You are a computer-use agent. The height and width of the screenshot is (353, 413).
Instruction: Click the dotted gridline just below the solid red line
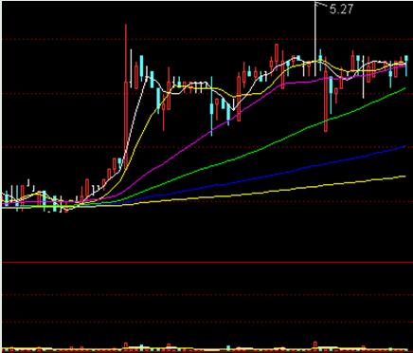pos(207,295)
